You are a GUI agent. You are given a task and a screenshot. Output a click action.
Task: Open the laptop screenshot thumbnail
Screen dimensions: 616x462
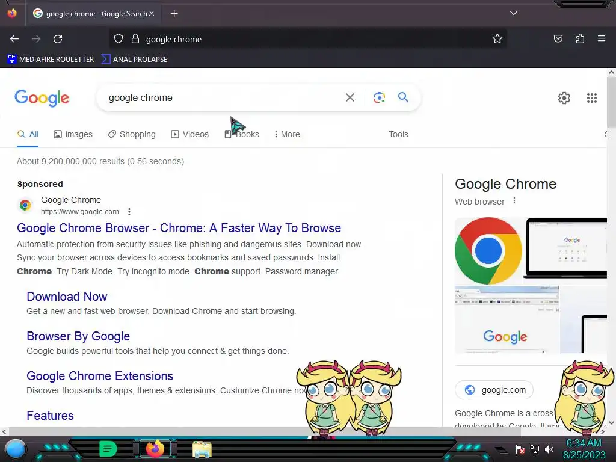(x=565, y=251)
